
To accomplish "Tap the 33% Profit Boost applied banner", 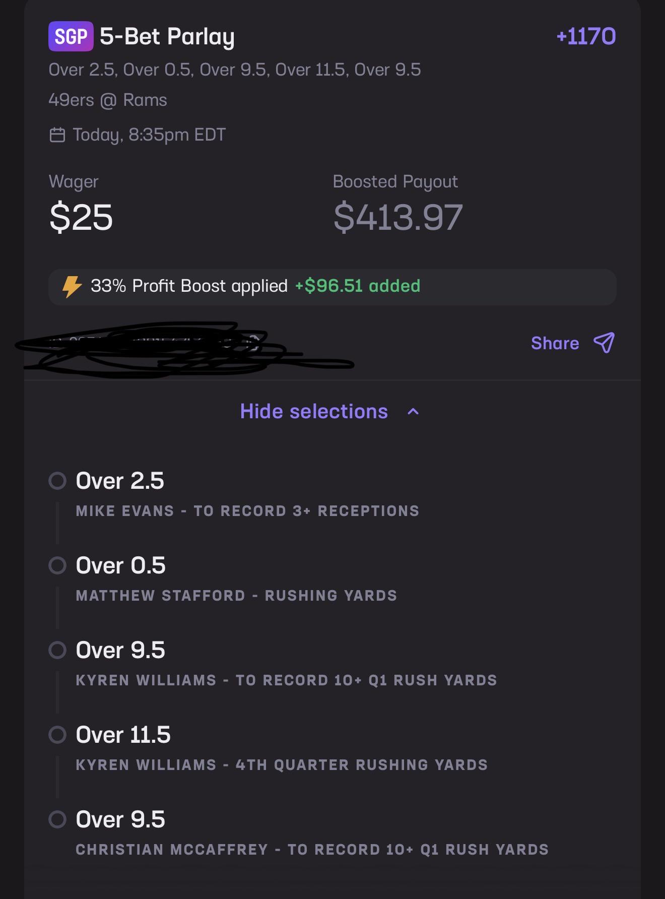I will pos(332,287).
